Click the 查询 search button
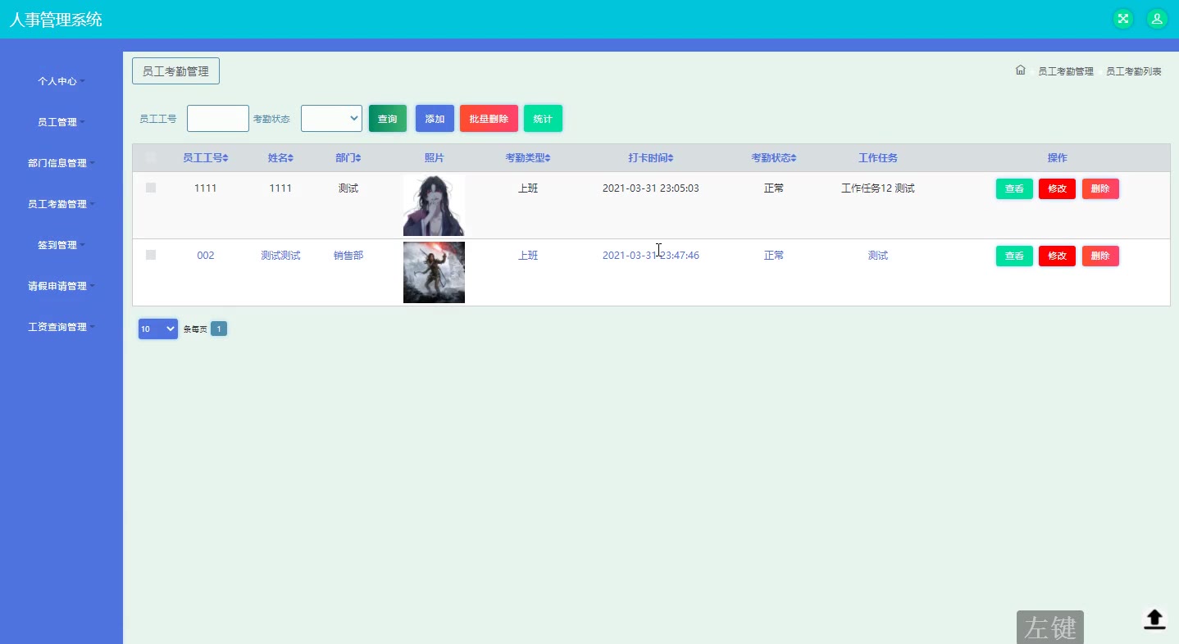1179x644 pixels. 387,119
